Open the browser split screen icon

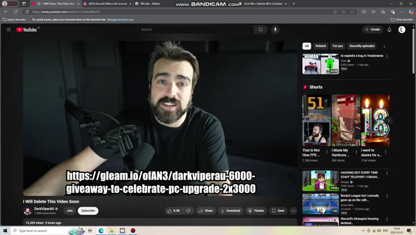click(364, 12)
